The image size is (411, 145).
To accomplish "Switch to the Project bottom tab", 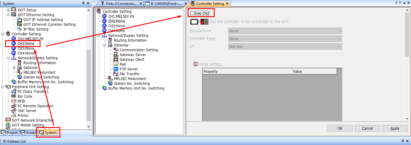I will (10, 132).
